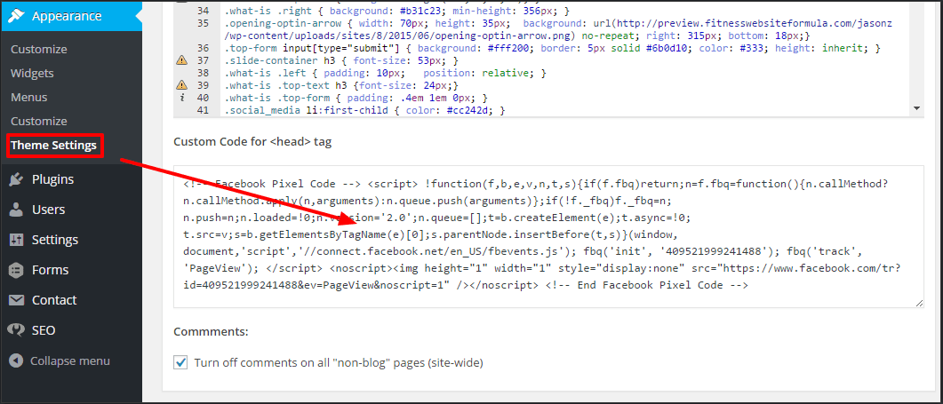The height and width of the screenshot is (404, 943).
Task: Click the Settings sliders icon
Action: click(x=17, y=239)
